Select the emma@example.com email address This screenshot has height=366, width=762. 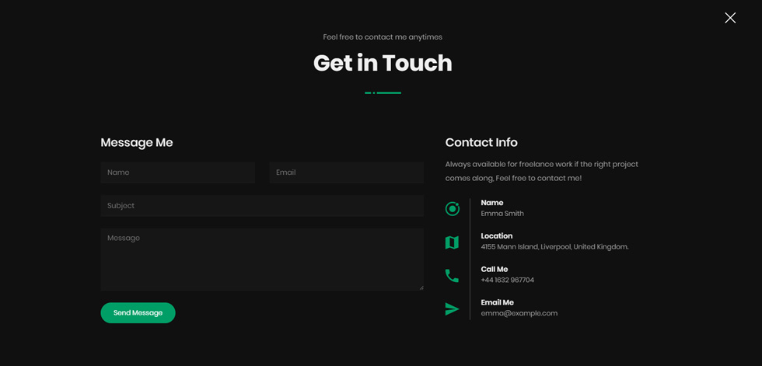(519, 313)
